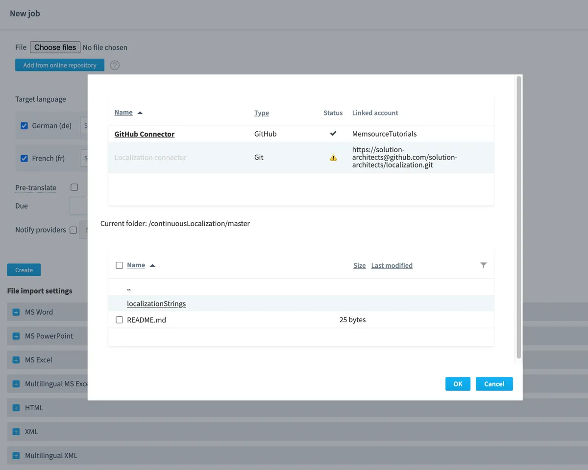The image size is (588, 470).
Task: Select the Localization connector row
Action: (x=301, y=158)
